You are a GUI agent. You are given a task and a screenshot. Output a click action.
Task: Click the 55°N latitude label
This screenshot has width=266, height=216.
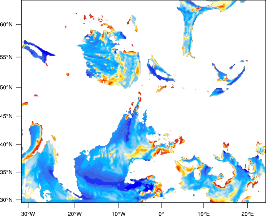6,57
